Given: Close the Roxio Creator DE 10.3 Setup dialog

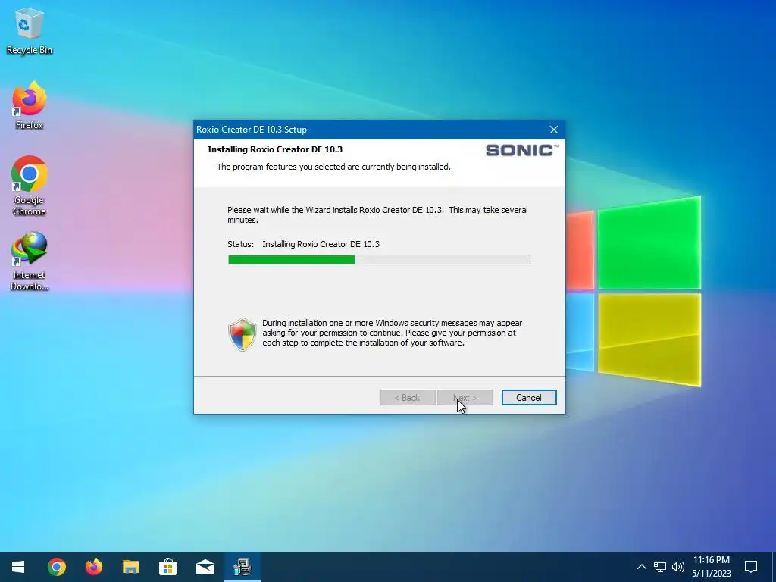Looking at the screenshot, I should coord(554,130).
